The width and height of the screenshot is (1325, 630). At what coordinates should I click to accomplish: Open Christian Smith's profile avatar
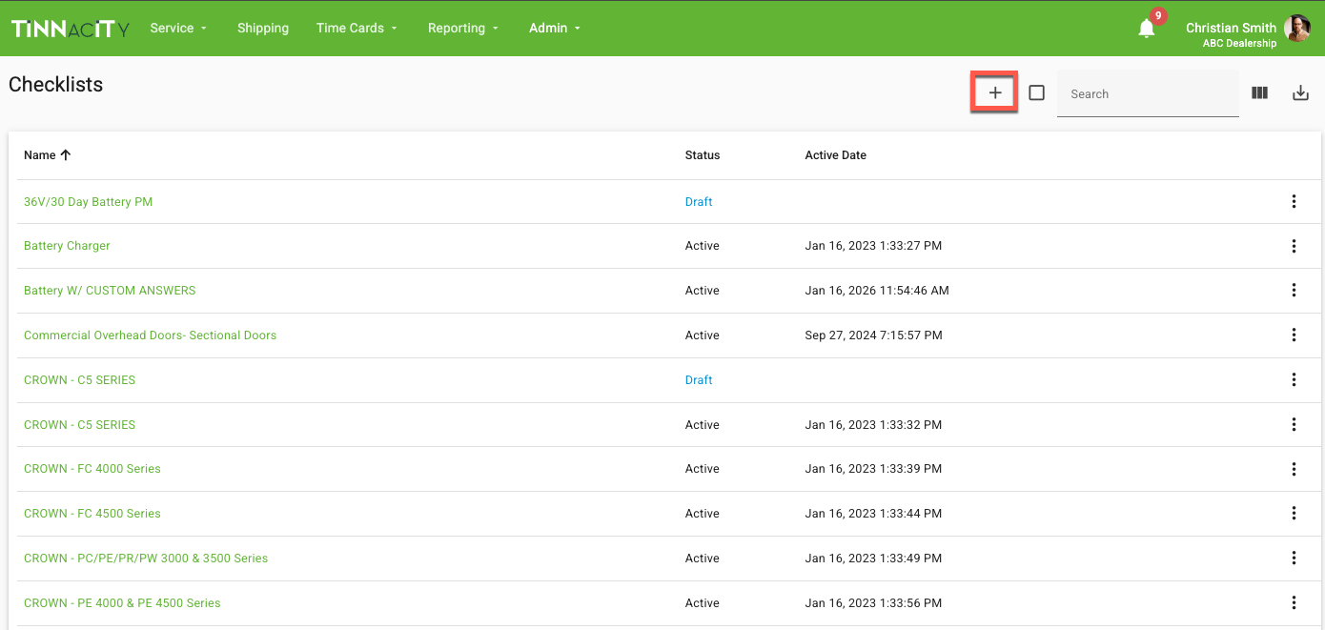[1297, 28]
